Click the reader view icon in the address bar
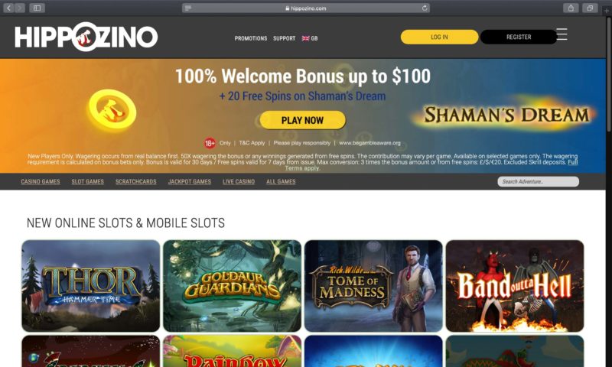 click(188, 8)
